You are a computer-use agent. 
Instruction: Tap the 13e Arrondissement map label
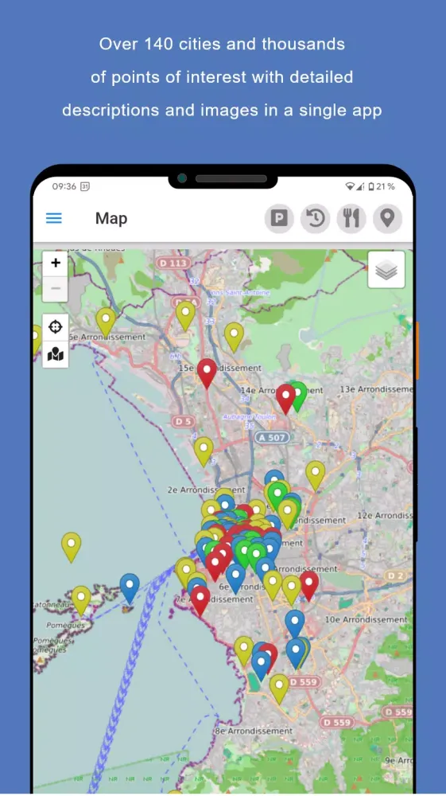tap(375, 389)
